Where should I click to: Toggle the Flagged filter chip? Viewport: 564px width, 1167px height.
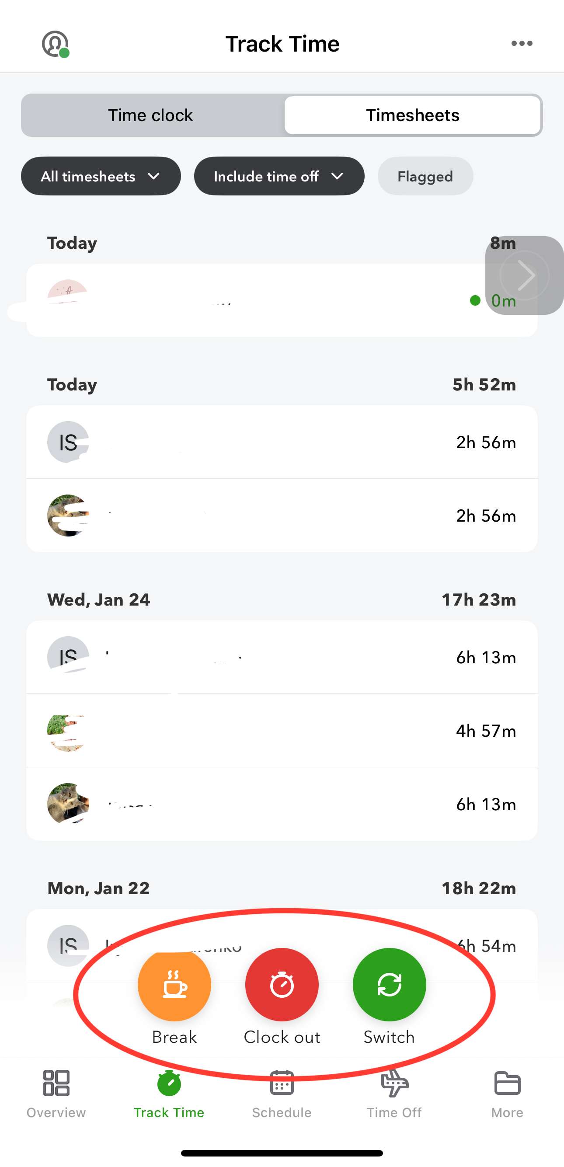pos(425,176)
